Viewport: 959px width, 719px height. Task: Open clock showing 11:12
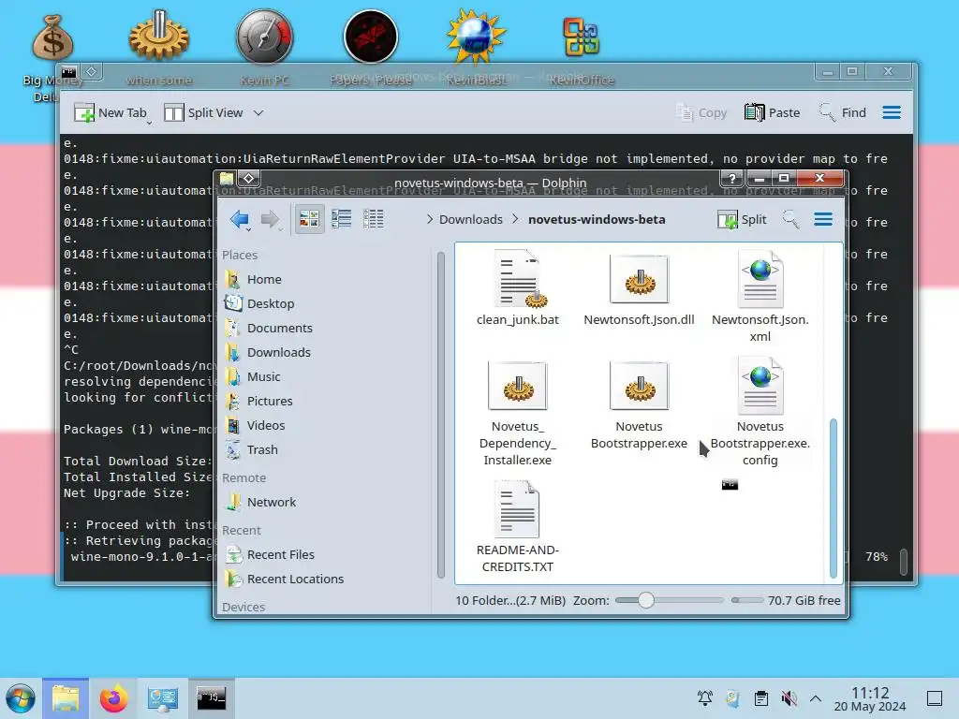870,698
